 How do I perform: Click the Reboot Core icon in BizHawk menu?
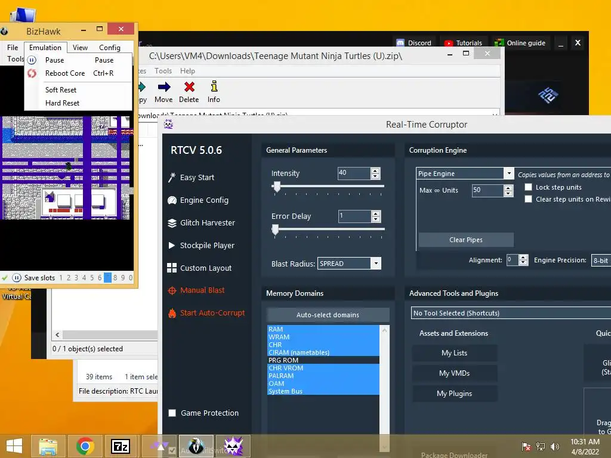pos(32,73)
